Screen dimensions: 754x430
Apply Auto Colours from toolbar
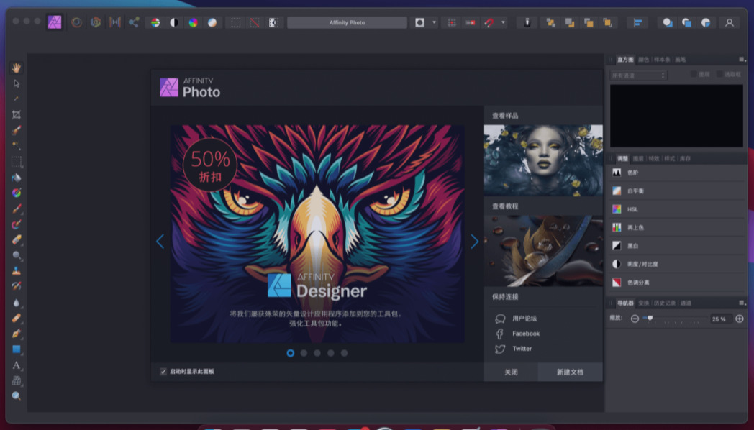[x=194, y=22]
